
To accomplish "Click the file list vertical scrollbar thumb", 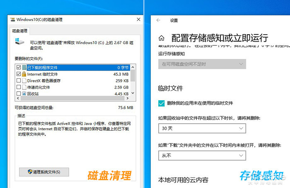I will tap(133, 75).
